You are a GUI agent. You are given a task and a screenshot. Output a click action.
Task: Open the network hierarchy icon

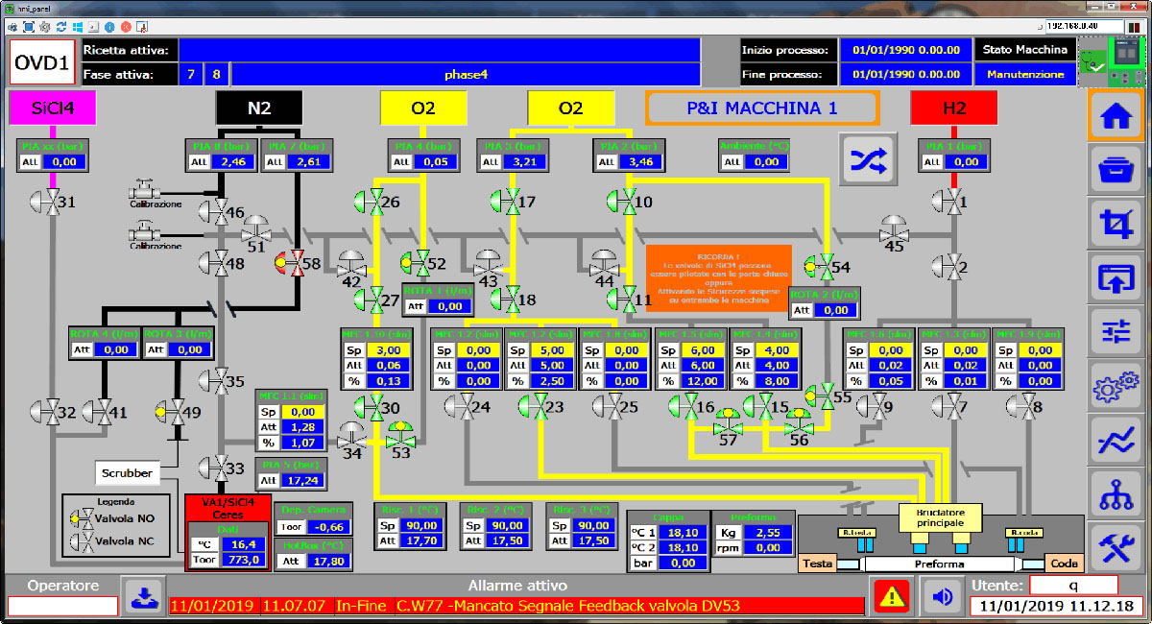1115,493
